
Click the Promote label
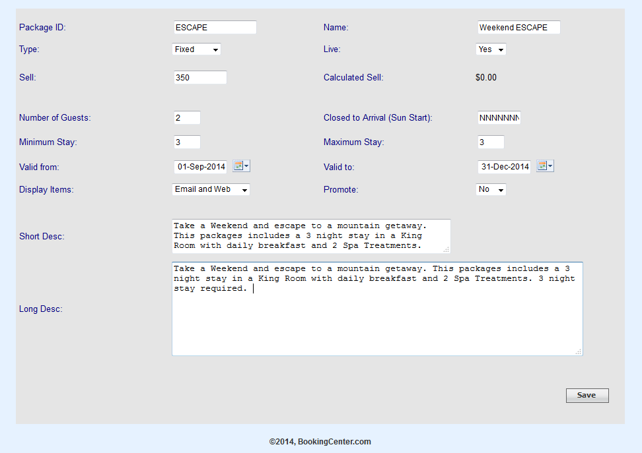341,190
